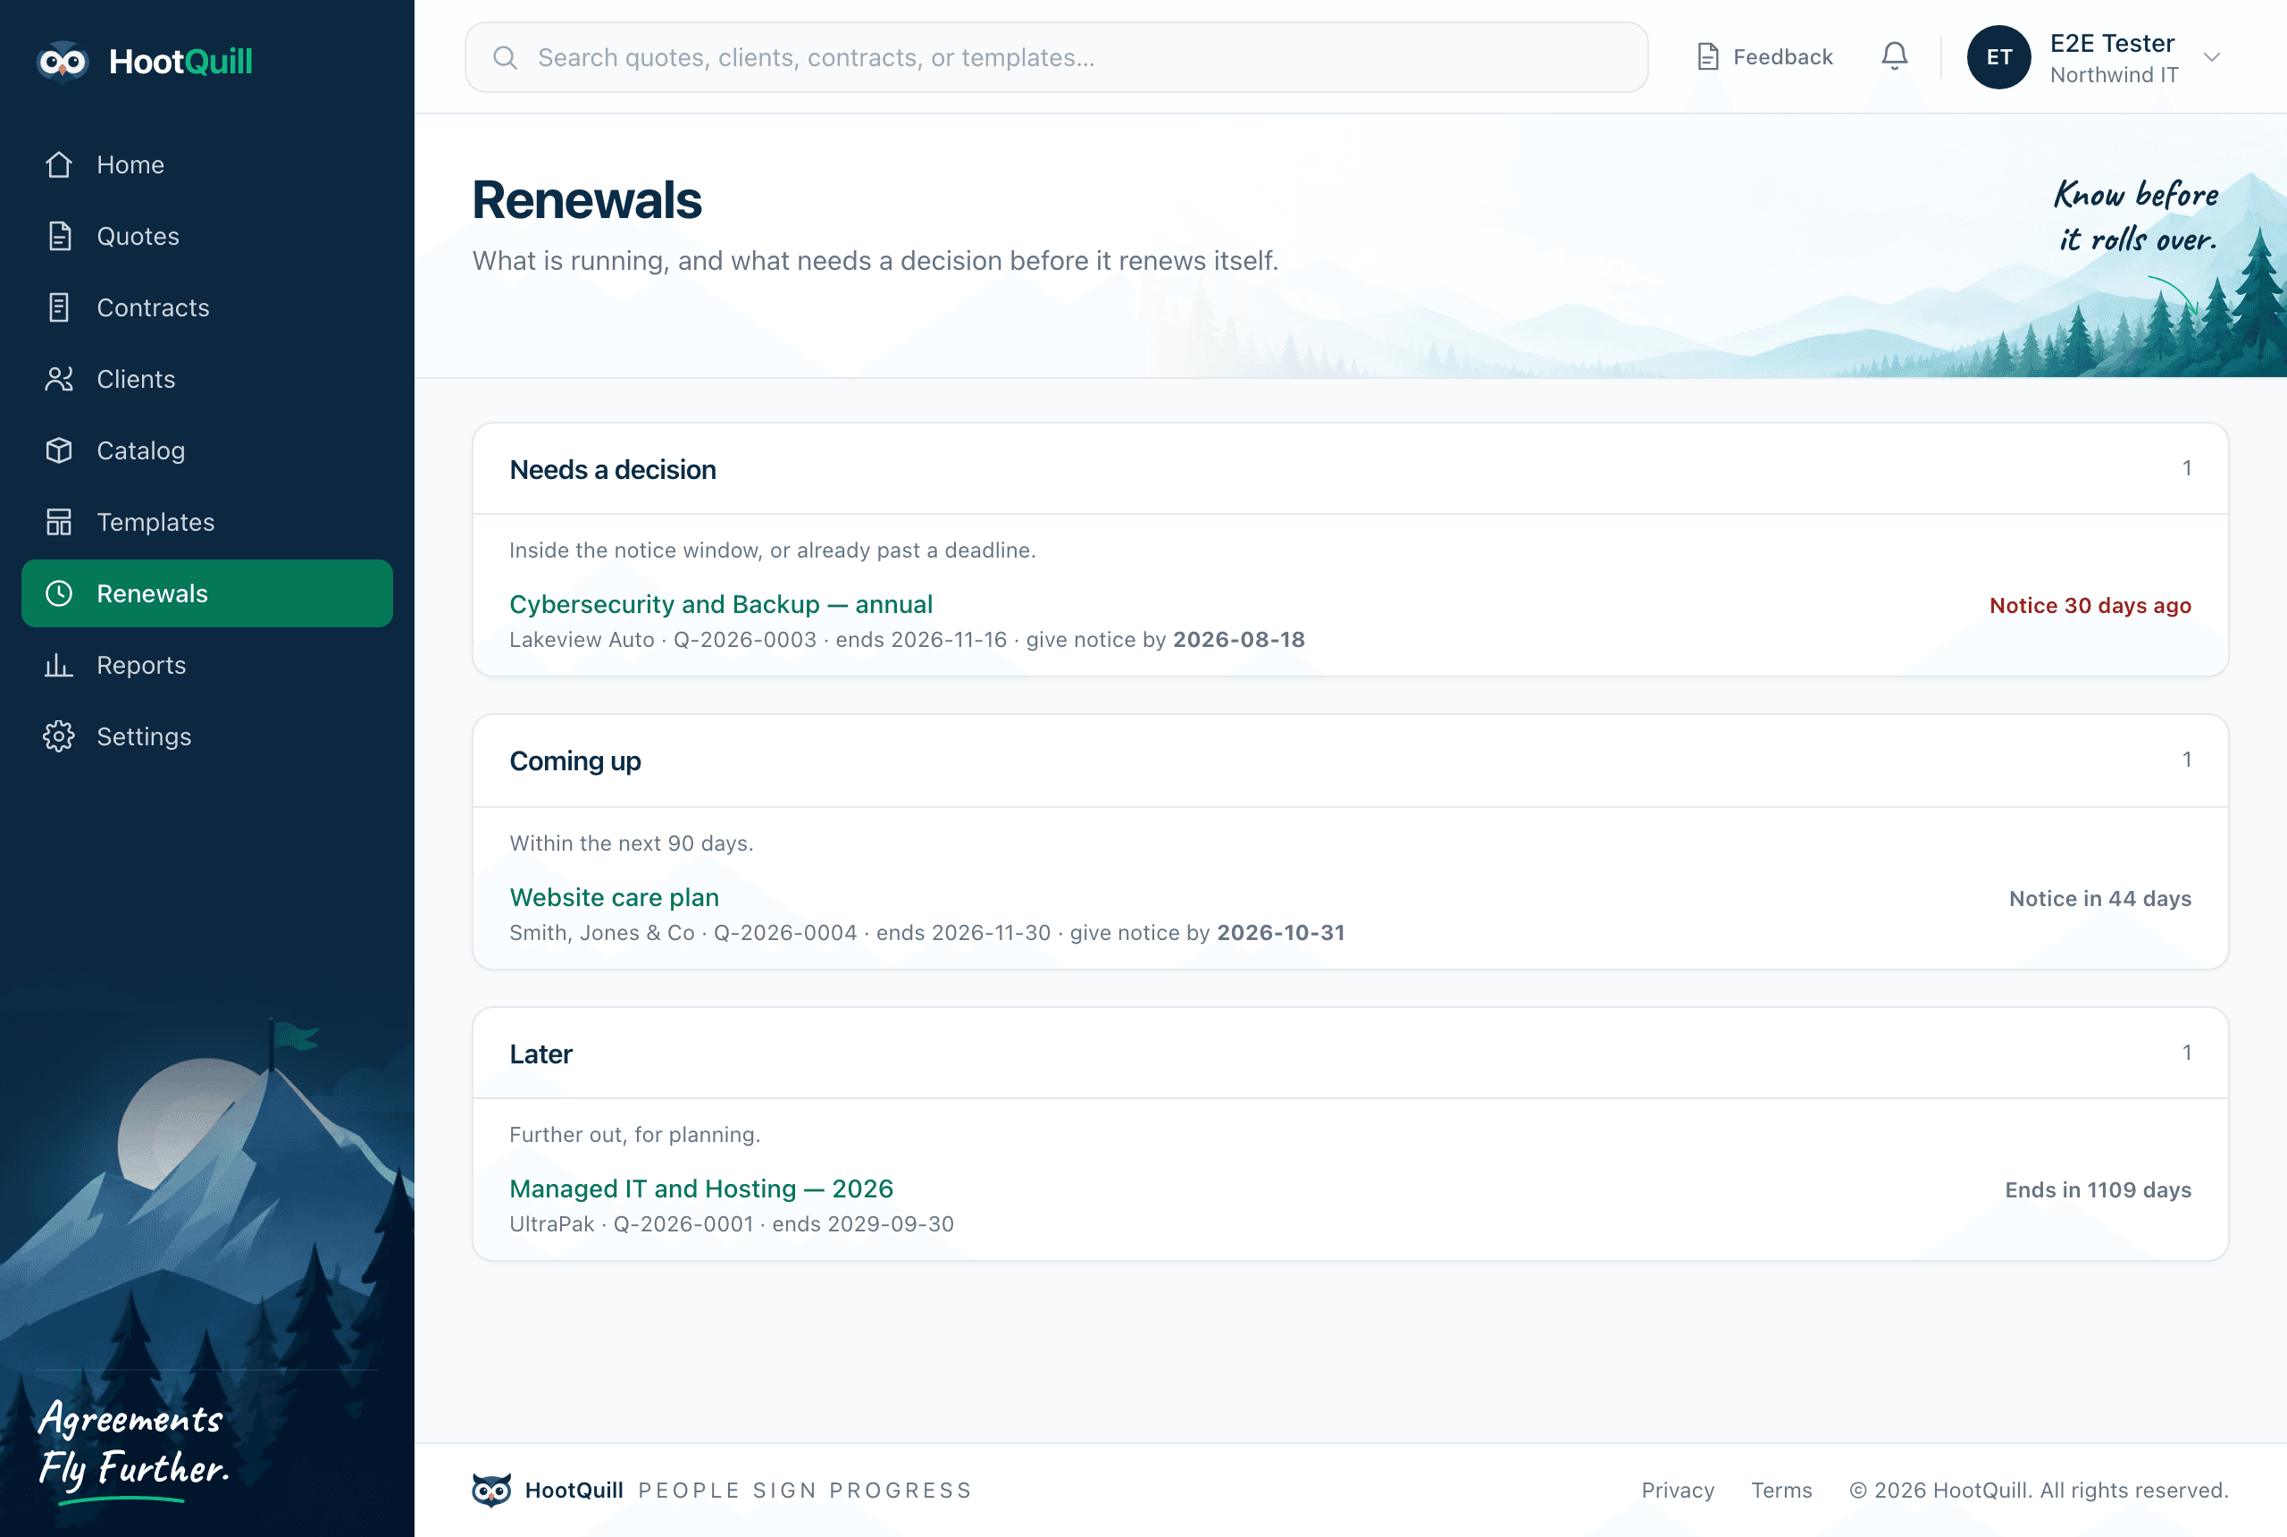Open the Privacy footer link
The image size is (2287, 1537).
click(x=1678, y=1490)
